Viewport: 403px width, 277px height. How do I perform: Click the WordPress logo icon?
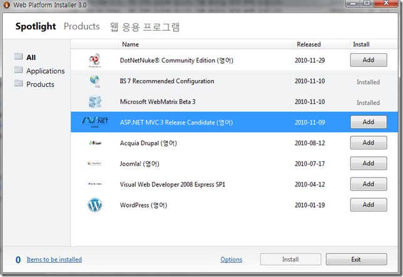click(94, 205)
